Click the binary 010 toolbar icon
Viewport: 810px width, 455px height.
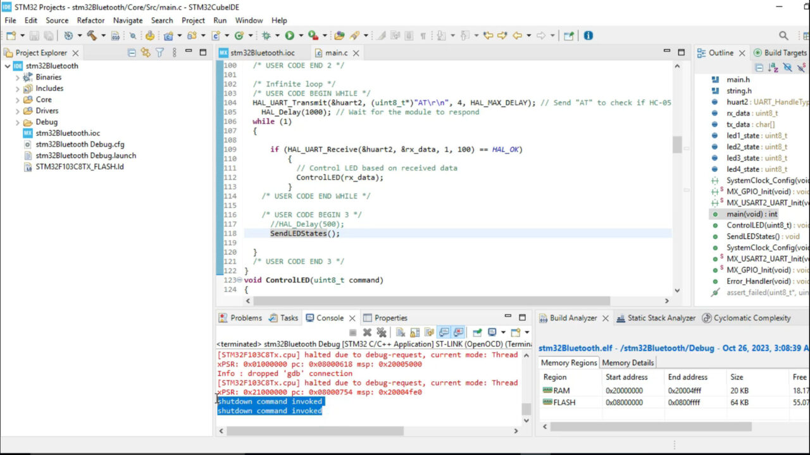tap(115, 36)
